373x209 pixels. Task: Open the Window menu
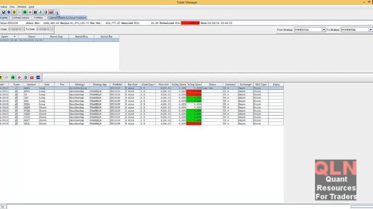pos(22,7)
